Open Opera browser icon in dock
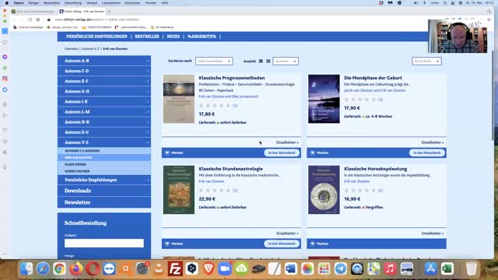 93,268
